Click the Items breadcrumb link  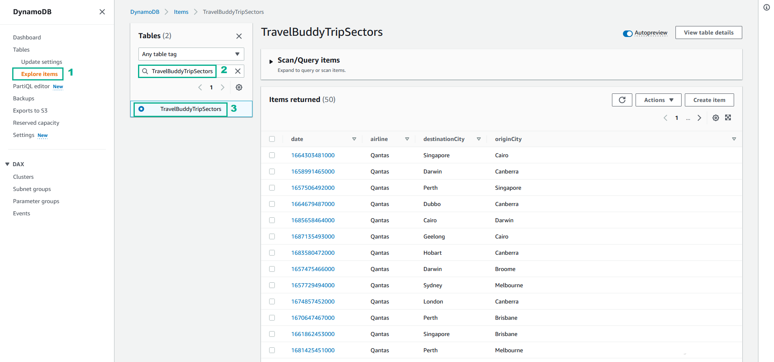[181, 12]
